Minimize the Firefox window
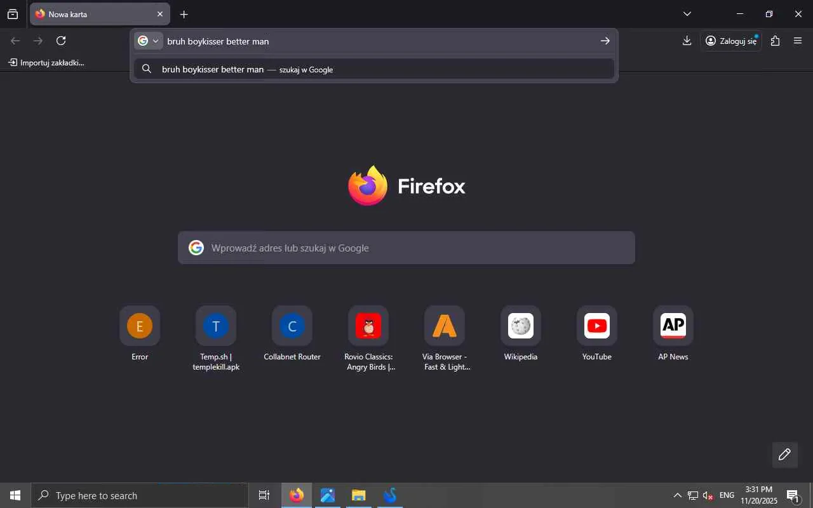 tap(740, 14)
